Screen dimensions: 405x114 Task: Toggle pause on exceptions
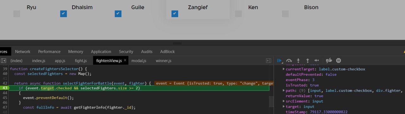(339, 60)
